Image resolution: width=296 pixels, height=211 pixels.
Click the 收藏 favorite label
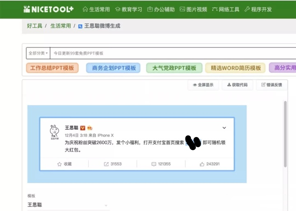point(67,164)
